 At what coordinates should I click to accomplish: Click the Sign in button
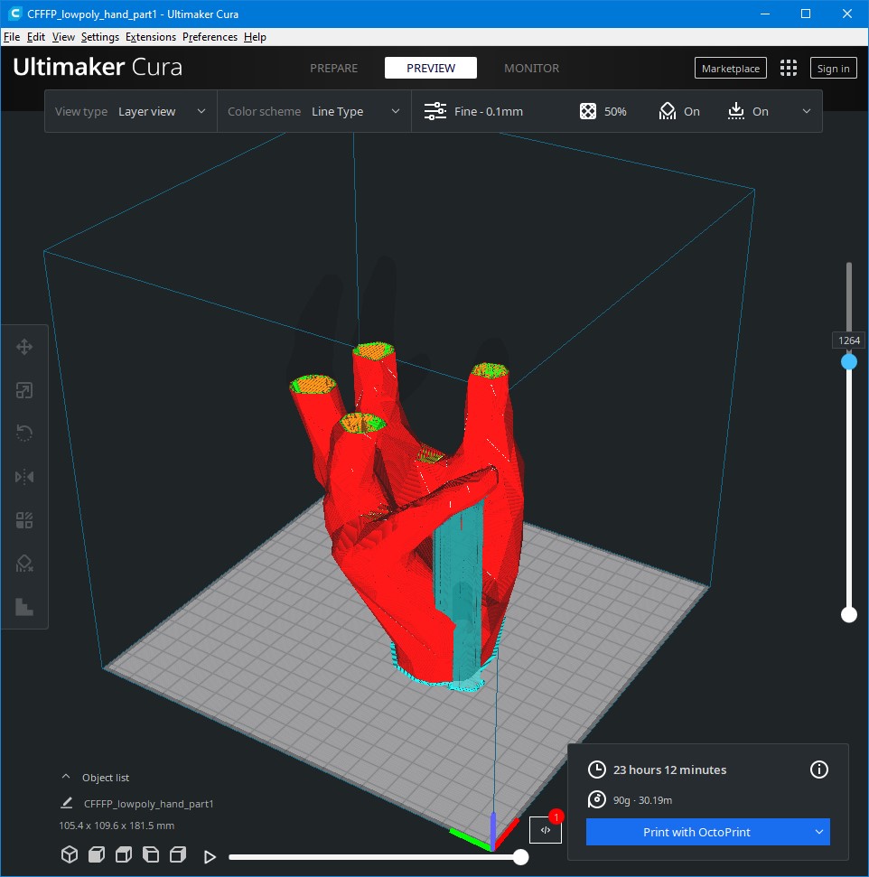coord(833,69)
